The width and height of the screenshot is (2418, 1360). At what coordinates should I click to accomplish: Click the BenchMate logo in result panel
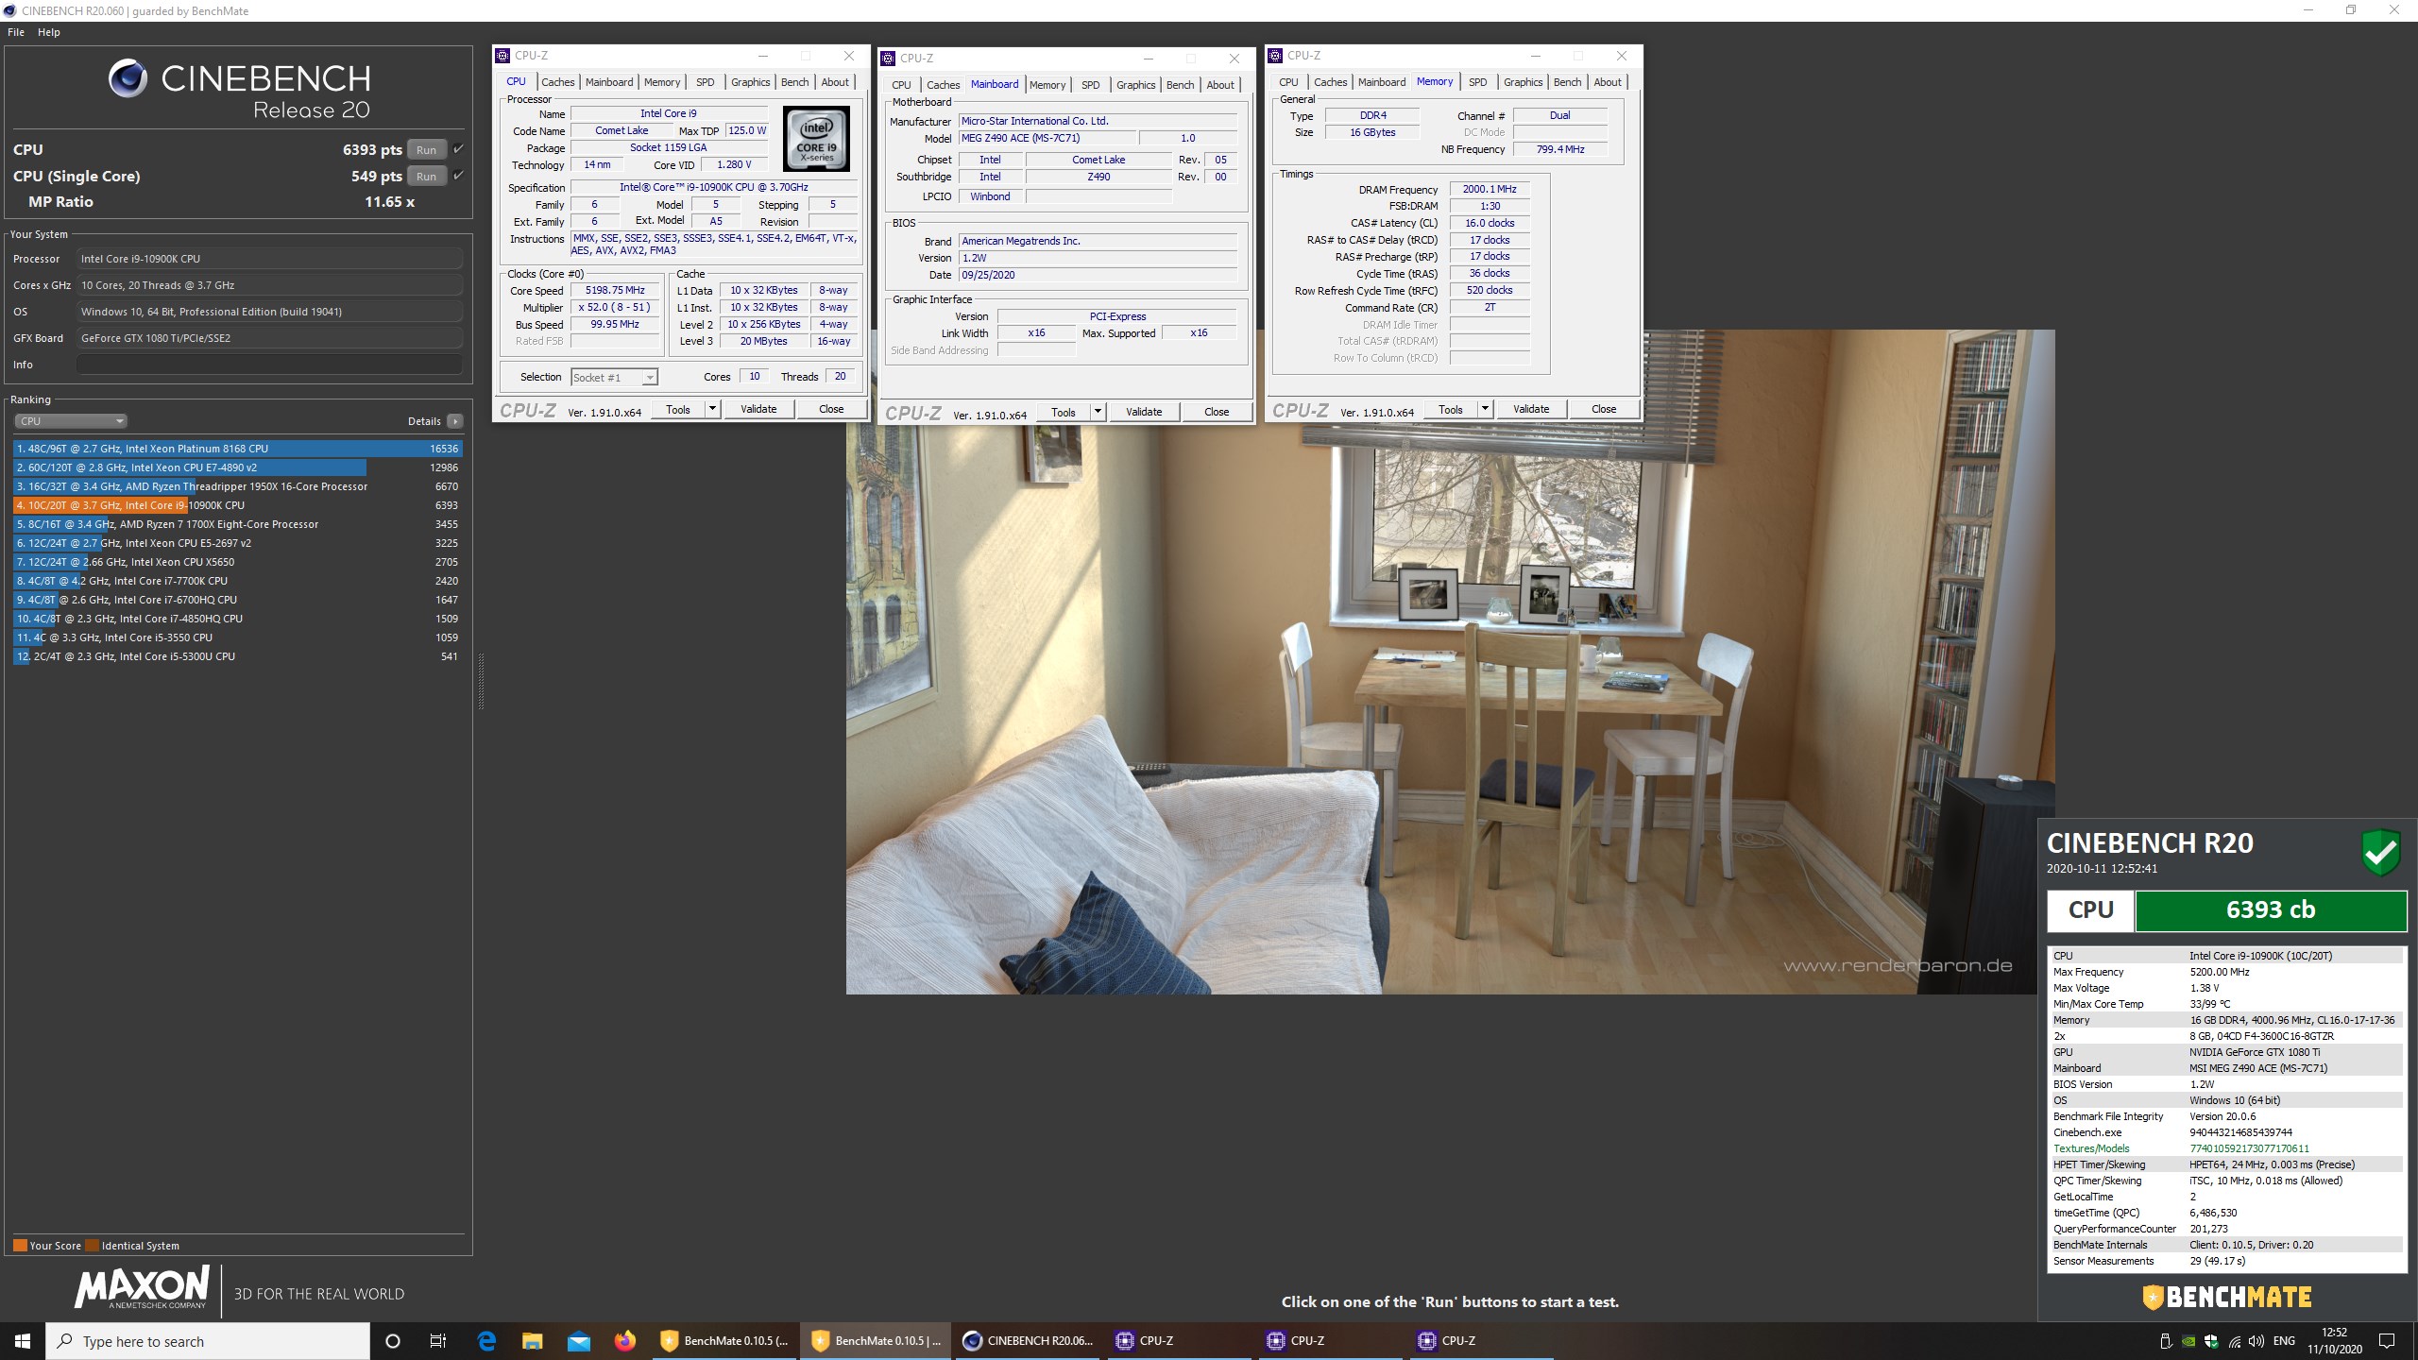(x=2226, y=1298)
